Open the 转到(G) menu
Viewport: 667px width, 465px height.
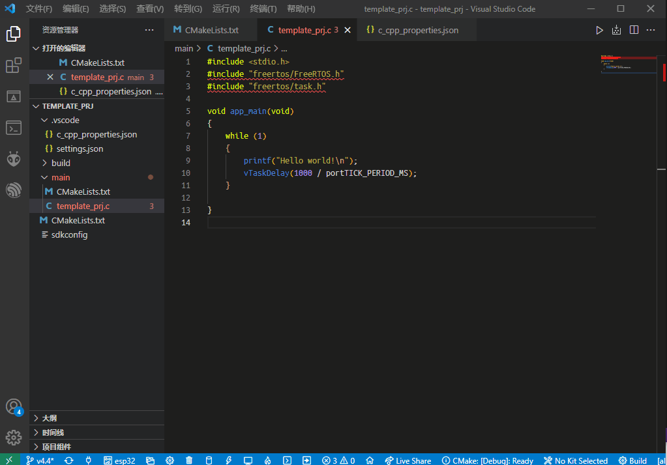coord(188,8)
